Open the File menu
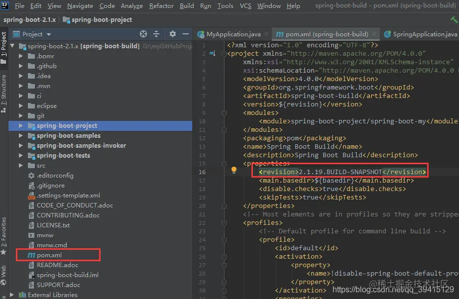 click(19, 5)
